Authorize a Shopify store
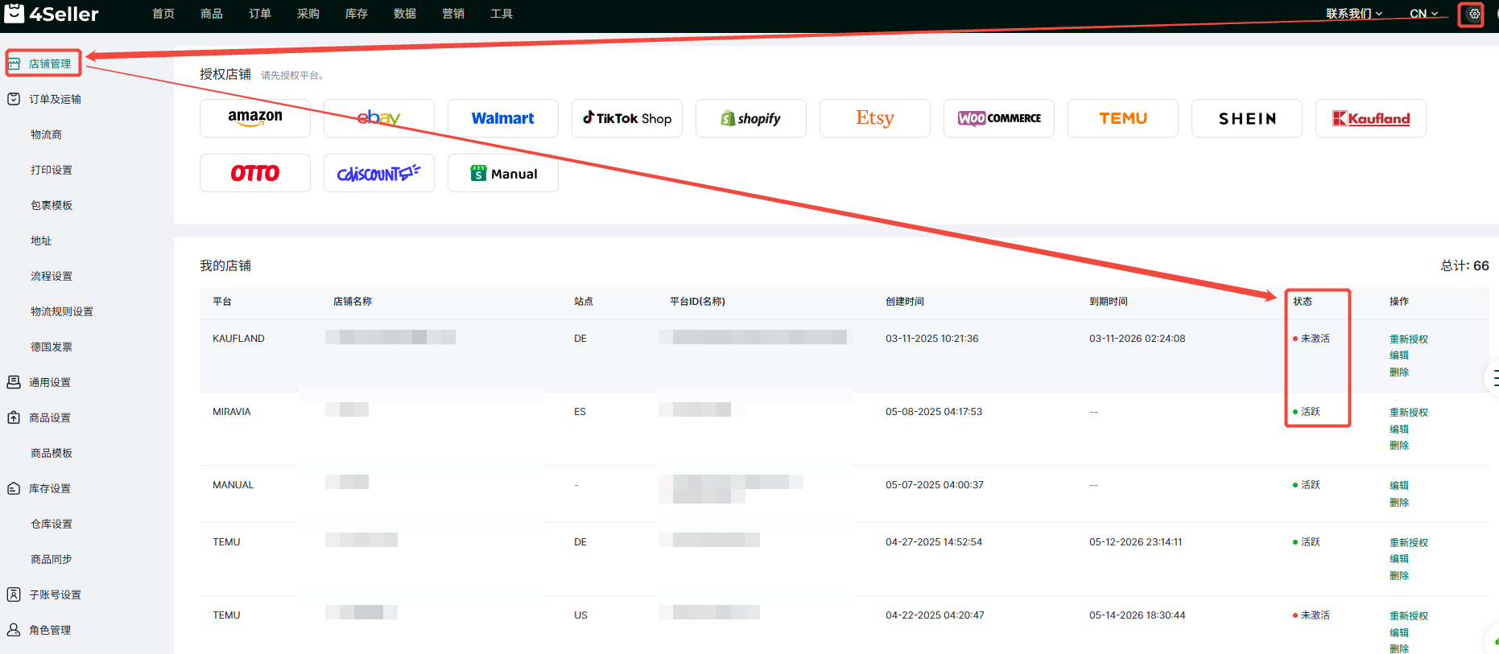The width and height of the screenshot is (1499, 654). pyautogui.click(x=751, y=118)
